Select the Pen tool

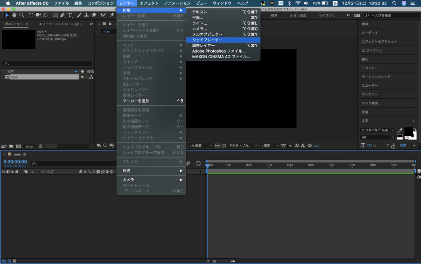pos(62,15)
